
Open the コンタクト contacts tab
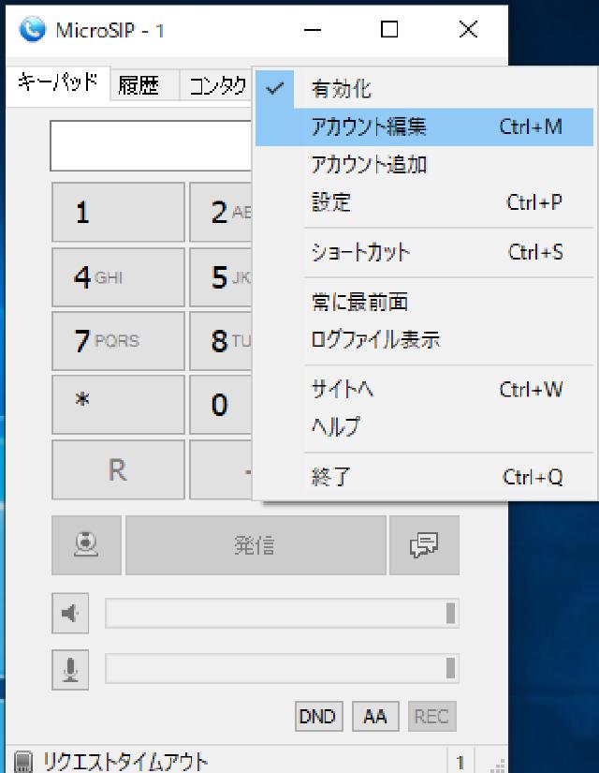pyautogui.click(x=216, y=85)
